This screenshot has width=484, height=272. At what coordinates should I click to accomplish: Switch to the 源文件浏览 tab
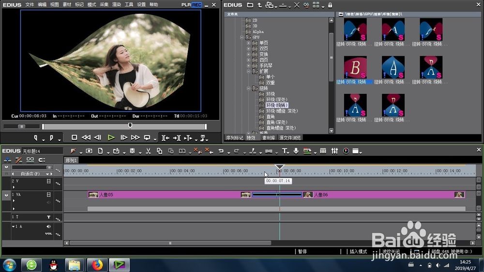click(x=290, y=138)
